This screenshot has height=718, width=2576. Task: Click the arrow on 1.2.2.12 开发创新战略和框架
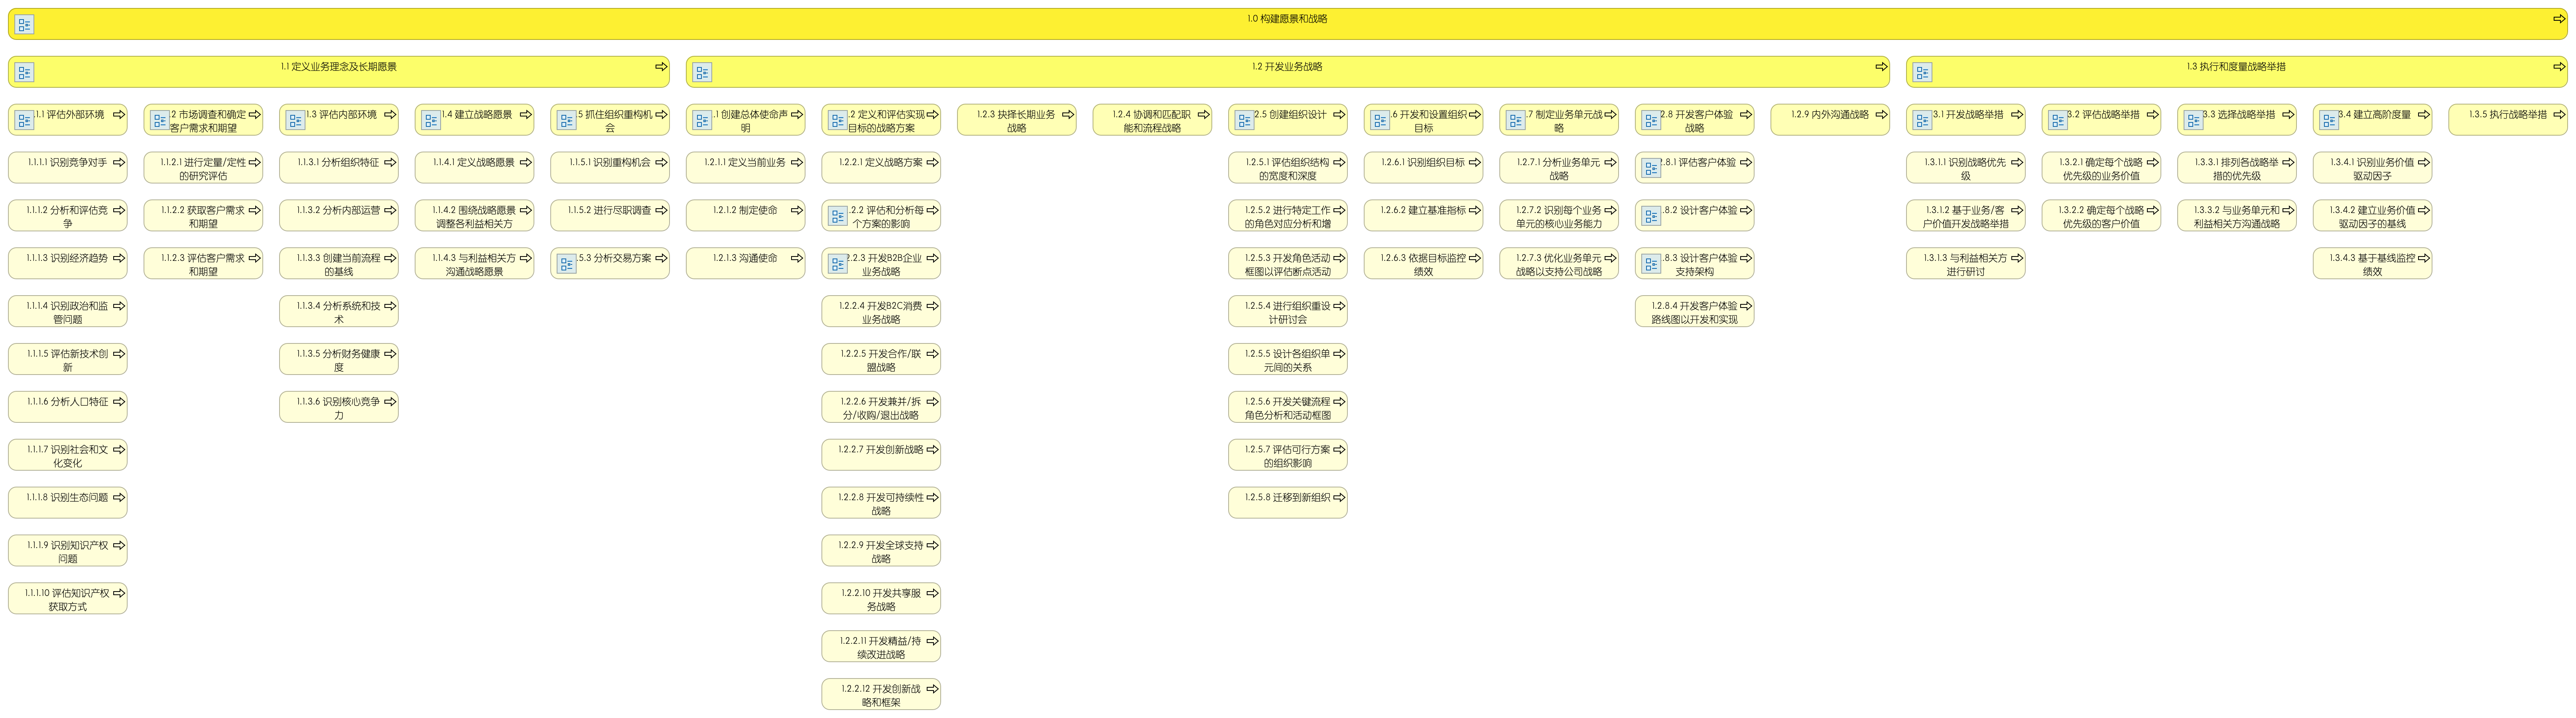[932, 689]
